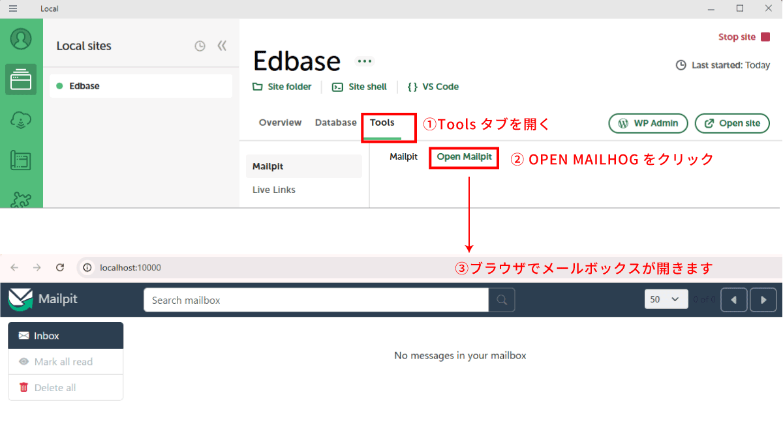Open the Cloud Connect sidebar icon
This screenshot has height=440, width=783.
[21, 120]
